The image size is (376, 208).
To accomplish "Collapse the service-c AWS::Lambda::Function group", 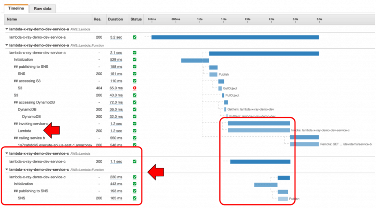I will click(7, 169).
